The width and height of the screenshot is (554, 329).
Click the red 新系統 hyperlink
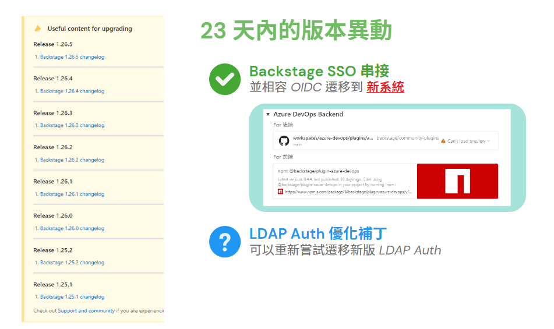pos(385,87)
